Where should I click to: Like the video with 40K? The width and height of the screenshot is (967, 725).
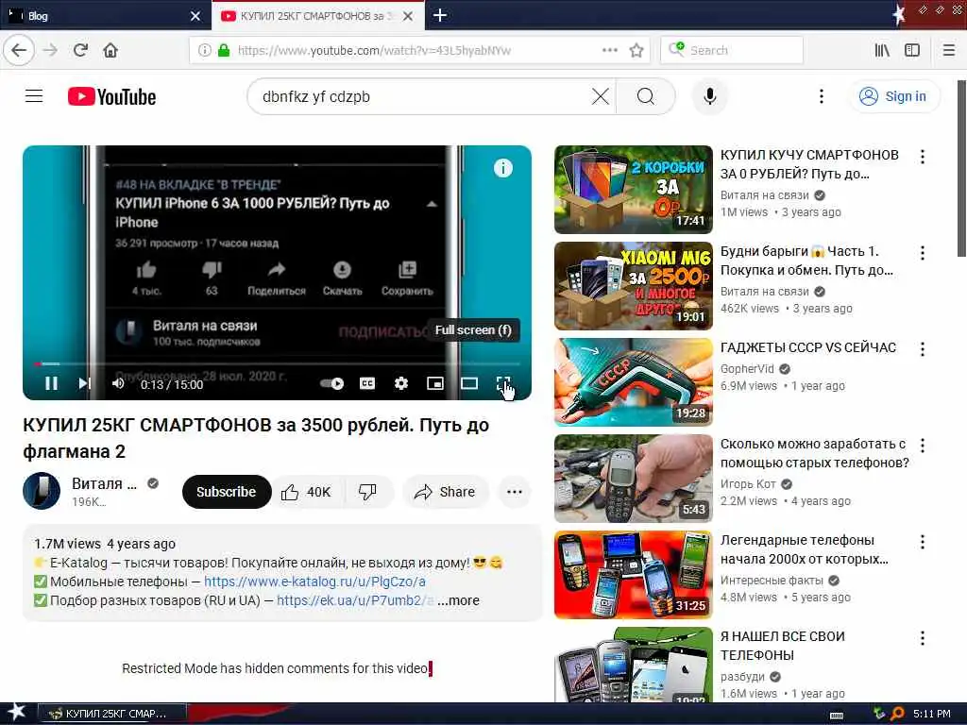[307, 491]
